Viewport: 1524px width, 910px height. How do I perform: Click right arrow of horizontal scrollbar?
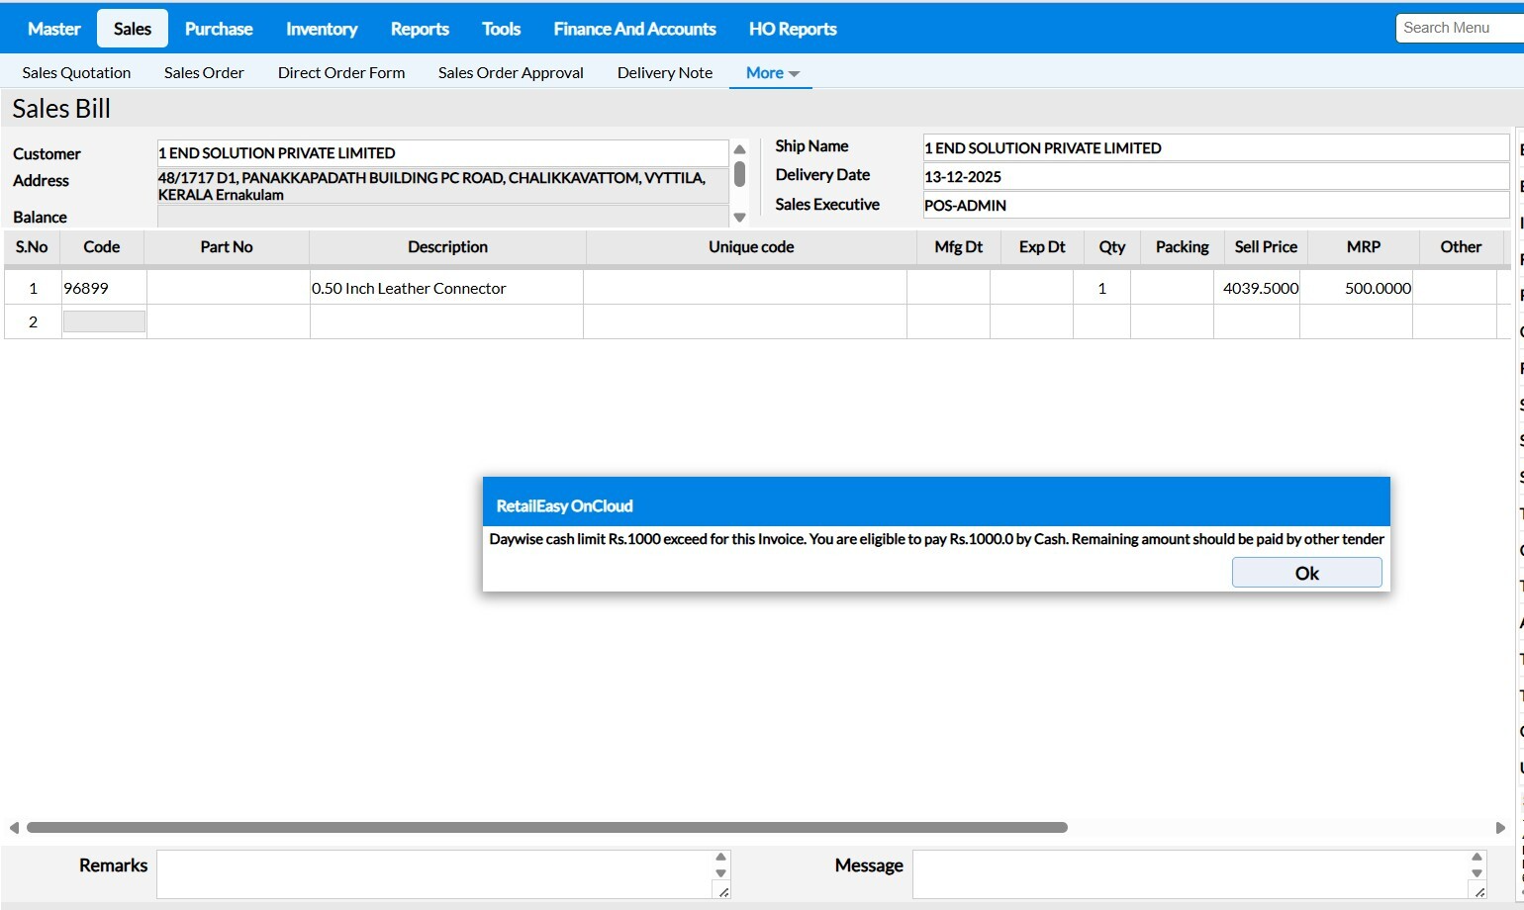[x=1500, y=828]
